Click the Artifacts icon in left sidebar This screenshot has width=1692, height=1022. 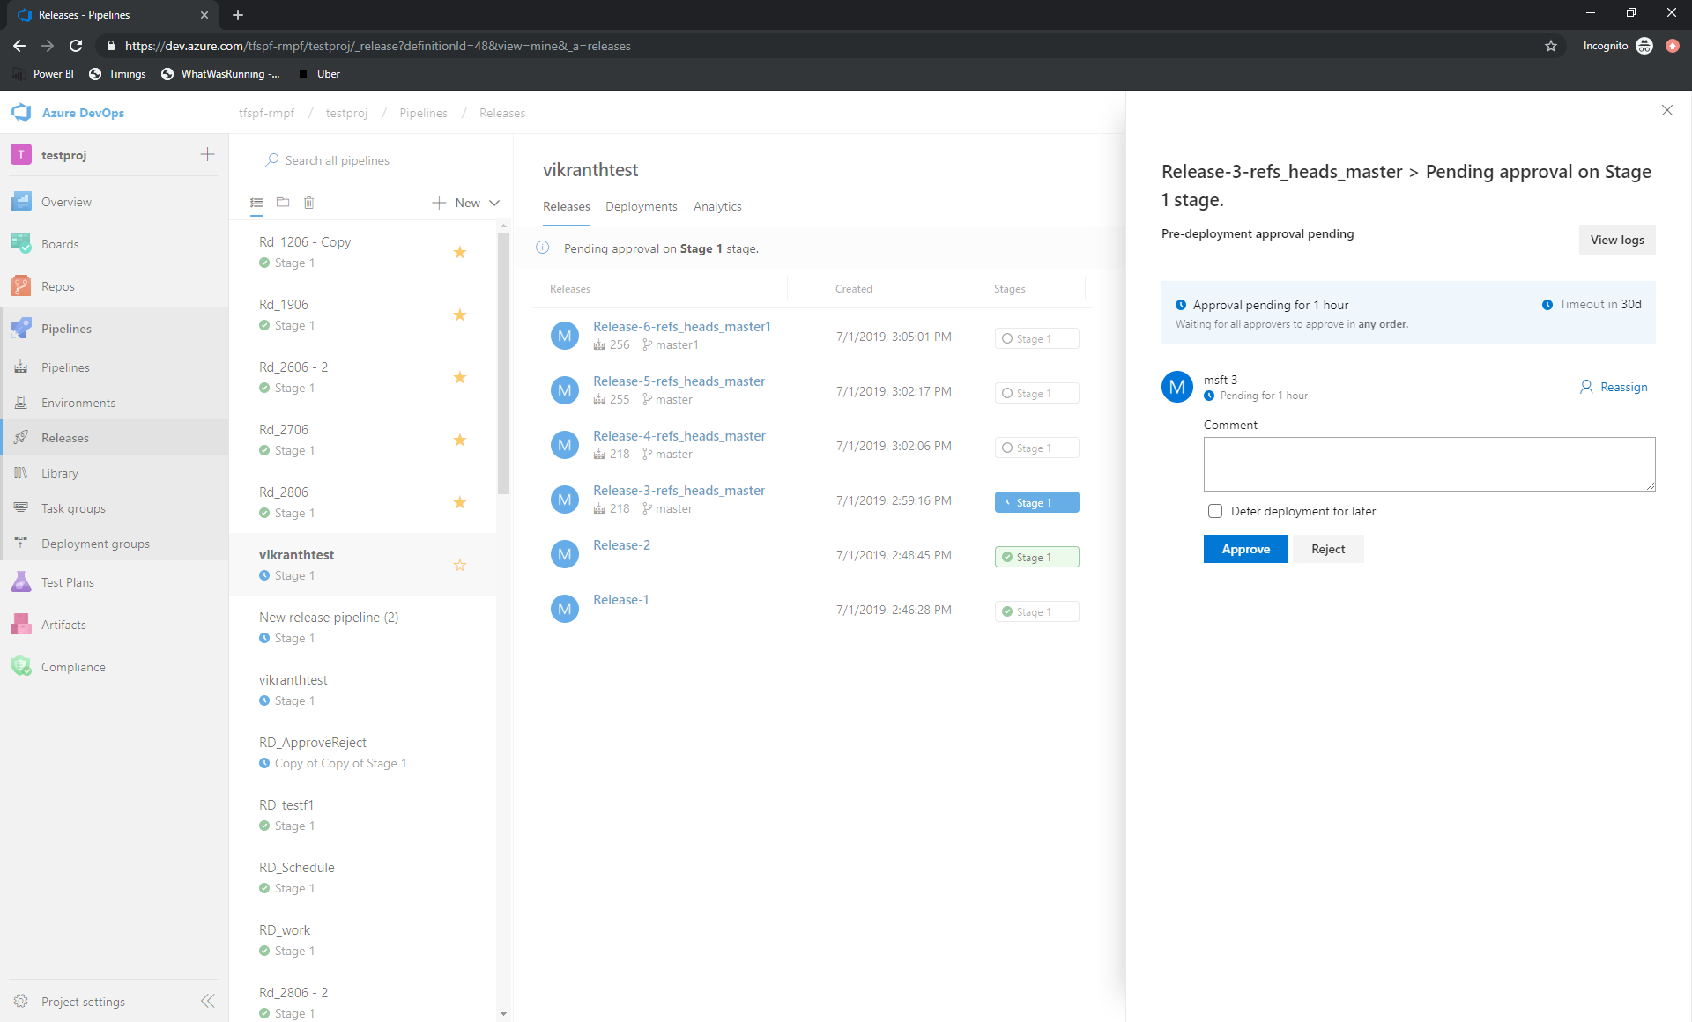coord(22,625)
